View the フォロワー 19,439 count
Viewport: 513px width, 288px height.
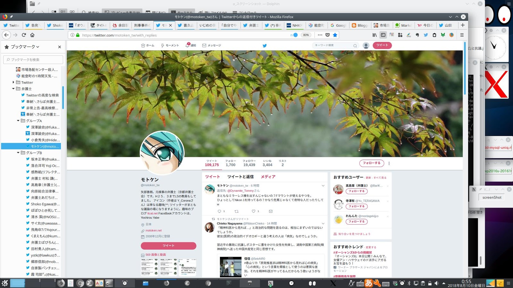coord(249,163)
